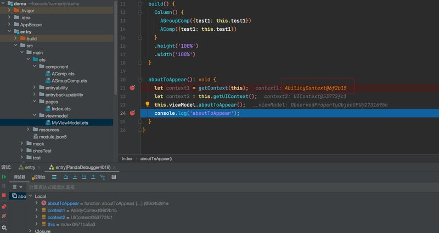Click the Step Out upward arrow icon
439x233 pixels.
93,177
